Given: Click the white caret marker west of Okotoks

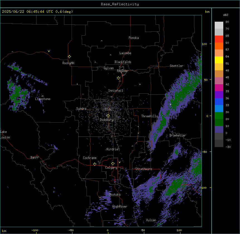Looking at the screenshot, I should [100, 198].
